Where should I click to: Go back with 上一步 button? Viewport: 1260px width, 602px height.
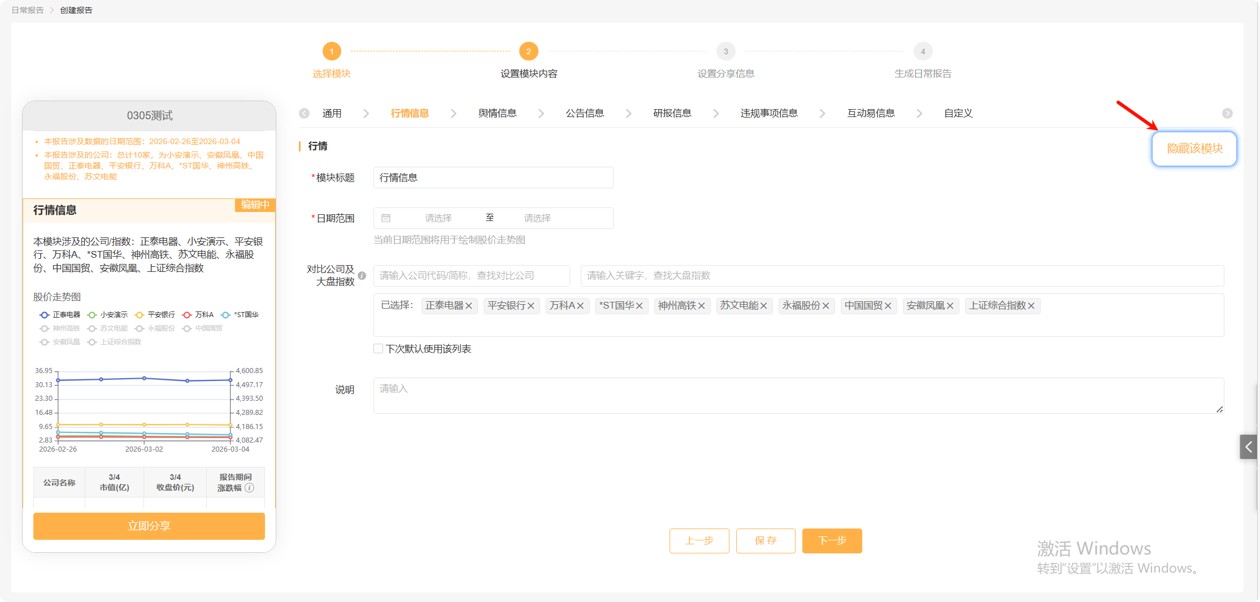pos(699,541)
